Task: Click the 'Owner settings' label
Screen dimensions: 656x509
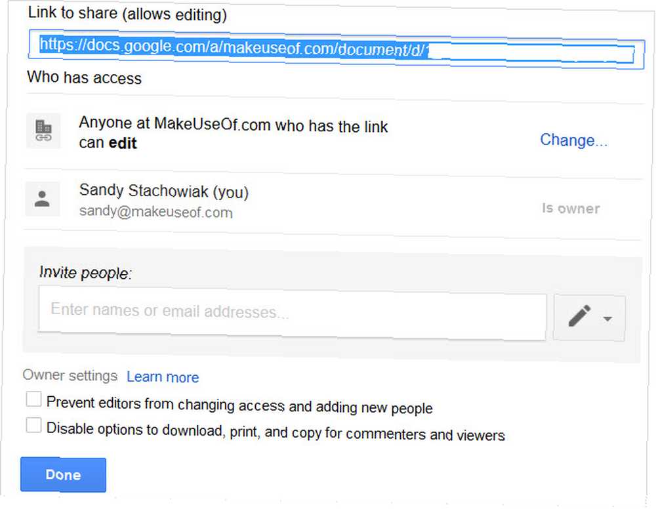Action: coord(70,375)
